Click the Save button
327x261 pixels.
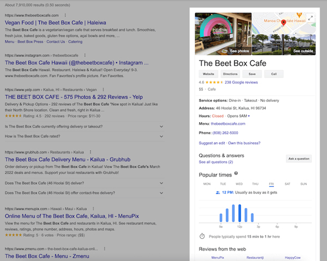pos(252,74)
